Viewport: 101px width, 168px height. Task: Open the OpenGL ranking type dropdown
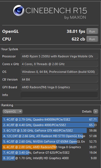[12, 111]
